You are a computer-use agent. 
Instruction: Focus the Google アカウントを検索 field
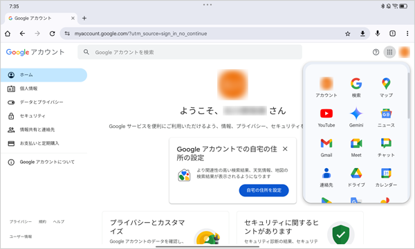[190, 52]
